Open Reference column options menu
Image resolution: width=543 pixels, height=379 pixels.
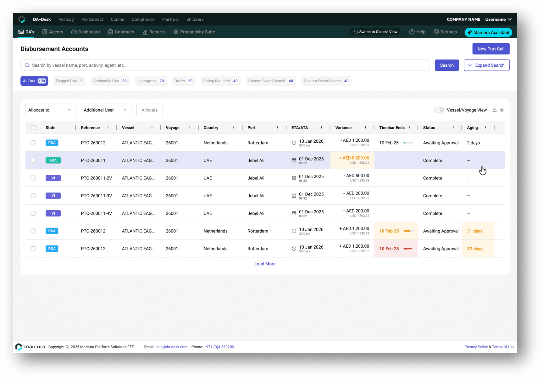108,128
